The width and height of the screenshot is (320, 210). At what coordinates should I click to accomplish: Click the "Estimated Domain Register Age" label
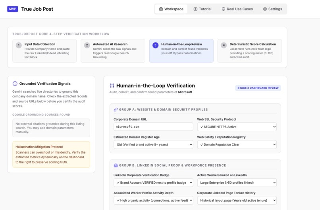137,137
